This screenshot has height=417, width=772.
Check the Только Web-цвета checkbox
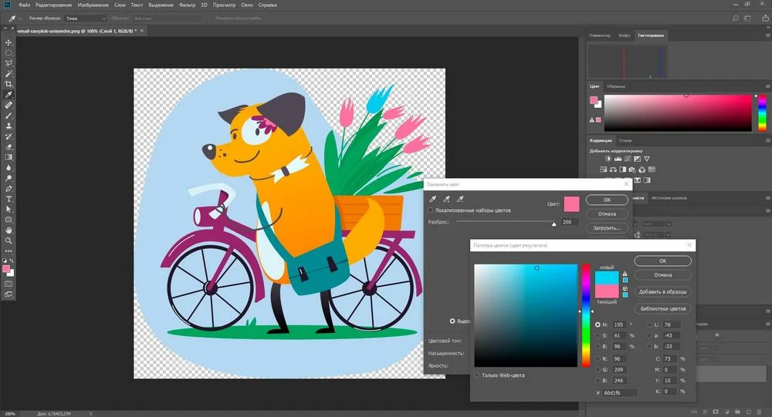477,375
